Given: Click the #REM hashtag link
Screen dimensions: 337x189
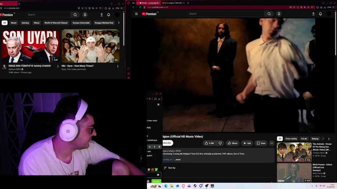Looking at the screenshot, I should click(x=178, y=151).
